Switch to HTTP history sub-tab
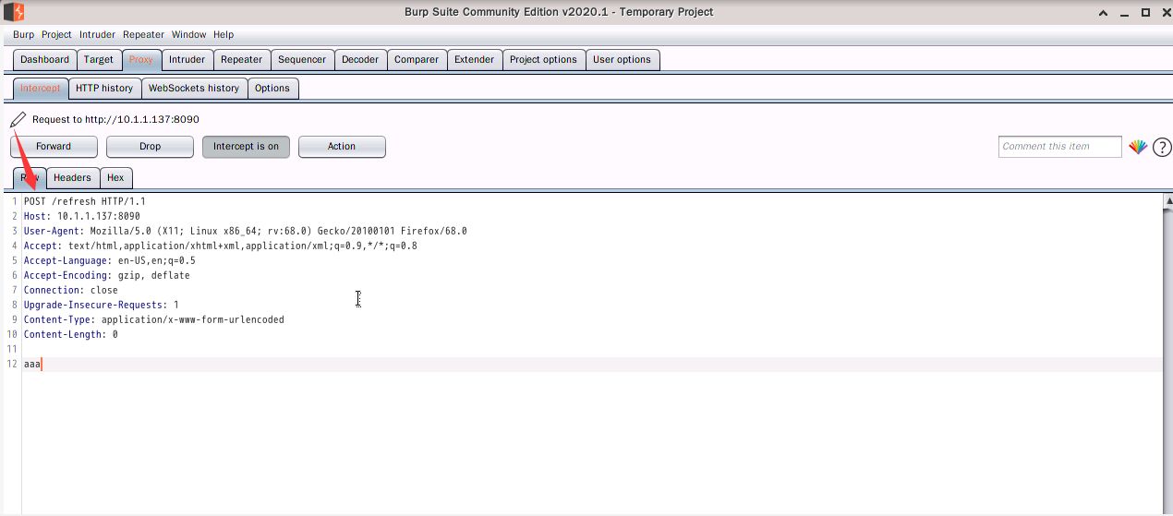This screenshot has width=1173, height=516. click(x=104, y=89)
